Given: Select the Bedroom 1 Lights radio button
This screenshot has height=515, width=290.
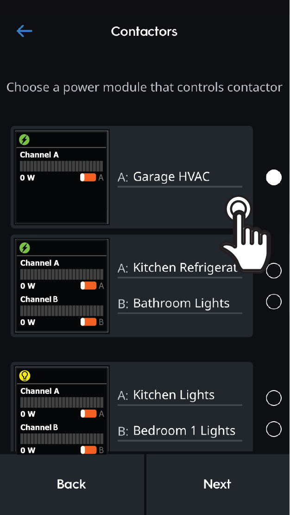Looking at the screenshot, I should (274, 429).
